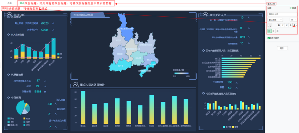
Task: Check the 隐藏 hide title checkbox
Action: click(x=291, y=8)
